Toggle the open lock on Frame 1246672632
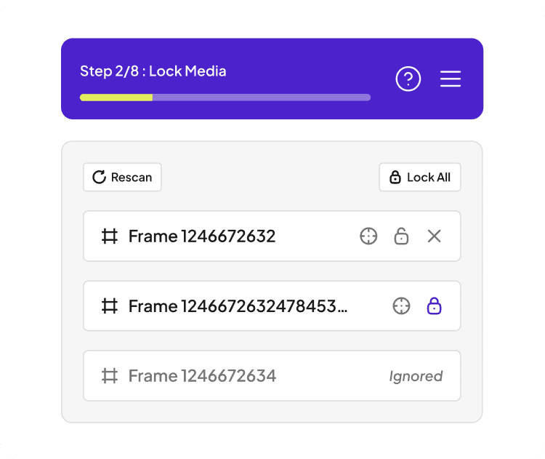 pos(401,236)
